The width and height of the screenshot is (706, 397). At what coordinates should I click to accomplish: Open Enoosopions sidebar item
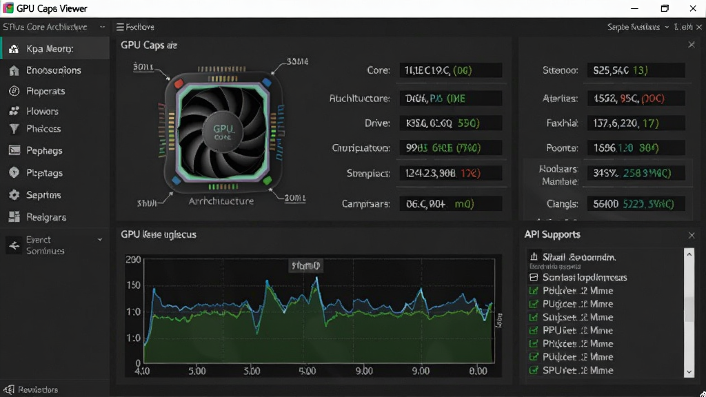click(54, 70)
